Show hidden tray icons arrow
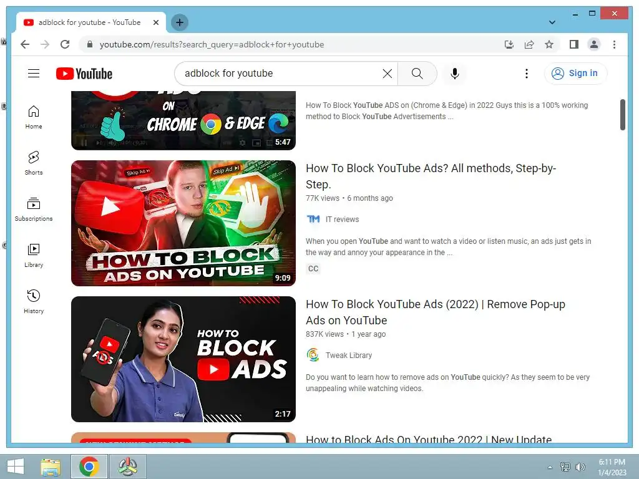639x479 pixels. [550, 467]
